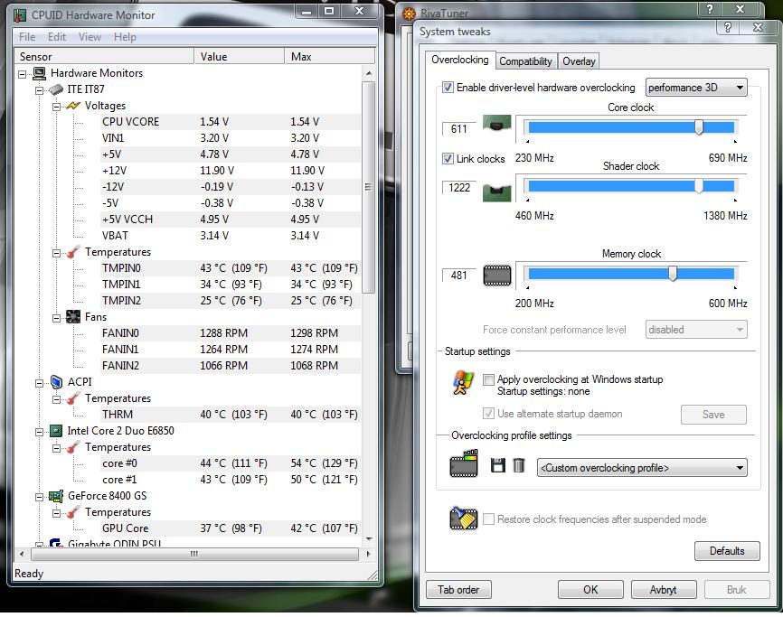Click the ACPI shield icon
Viewport: 783px width, 617px height.
point(56,382)
